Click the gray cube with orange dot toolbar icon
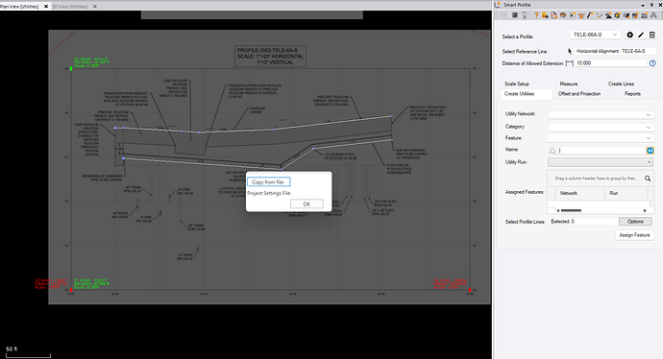Viewport: 663px width, 359px height. click(x=626, y=15)
